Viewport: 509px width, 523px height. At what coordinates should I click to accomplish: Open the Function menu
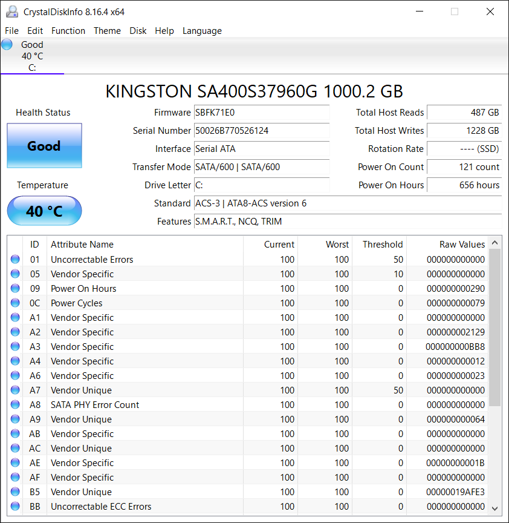68,31
